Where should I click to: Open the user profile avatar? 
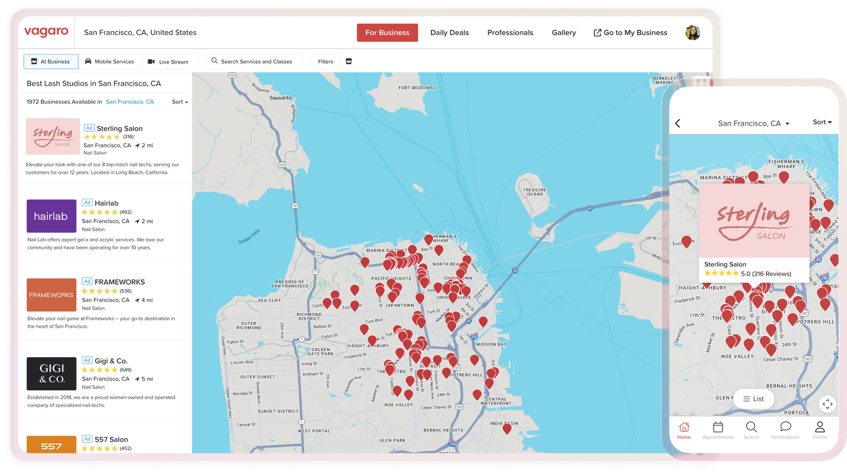click(x=692, y=33)
